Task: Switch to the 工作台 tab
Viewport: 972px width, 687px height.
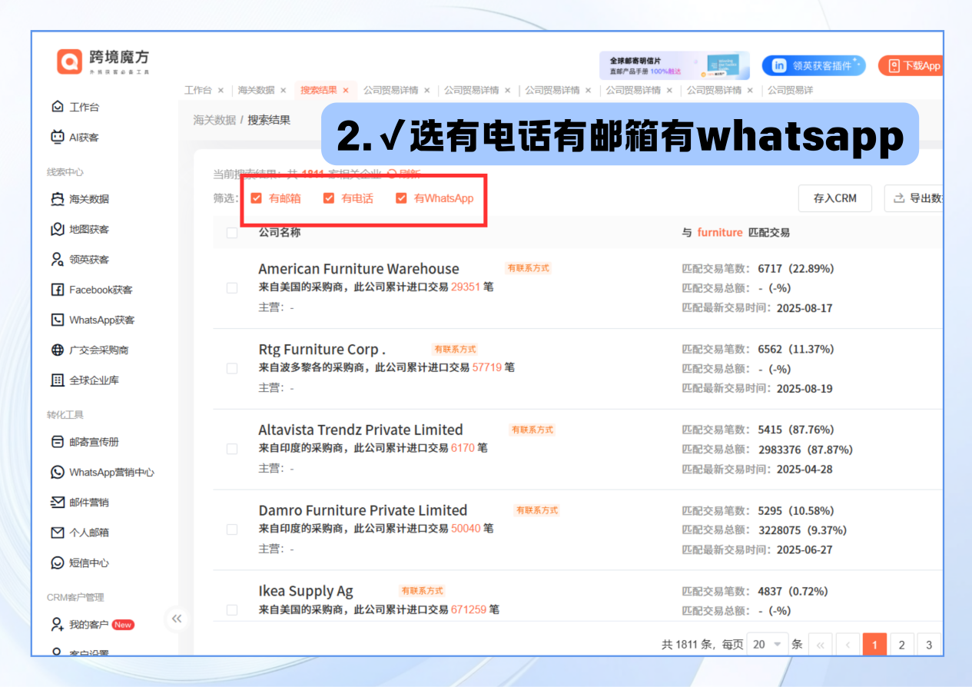Action: click(198, 90)
